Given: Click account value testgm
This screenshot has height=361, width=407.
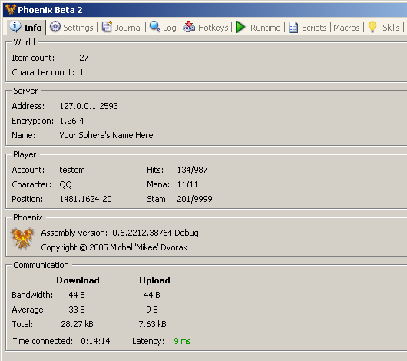Looking at the screenshot, I should click(x=72, y=170).
